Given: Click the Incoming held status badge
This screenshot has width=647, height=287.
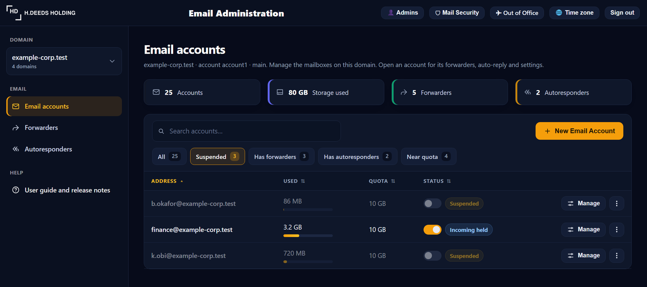Looking at the screenshot, I should (x=469, y=230).
